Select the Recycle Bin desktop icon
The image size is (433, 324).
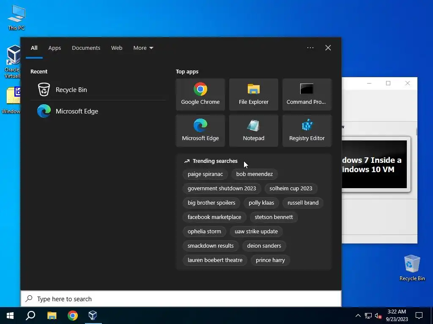[412, 268]
